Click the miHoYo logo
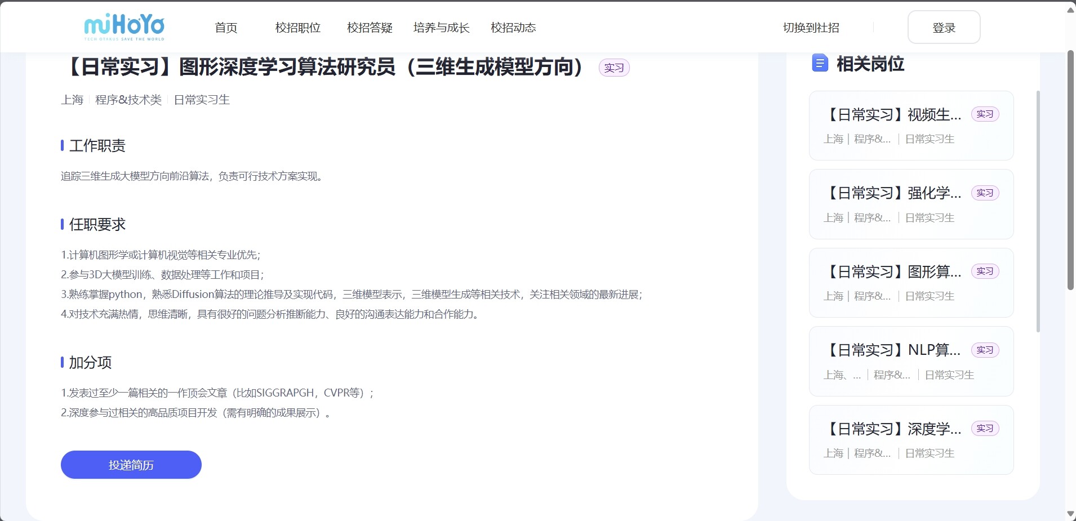The width and height of the screenshot is (1076, 521). 124,27
